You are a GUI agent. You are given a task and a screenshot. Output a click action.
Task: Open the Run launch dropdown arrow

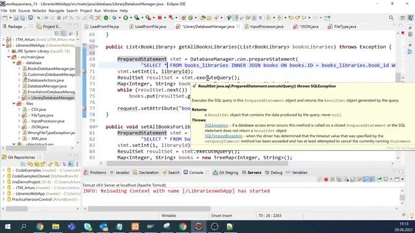coord(131,17)
